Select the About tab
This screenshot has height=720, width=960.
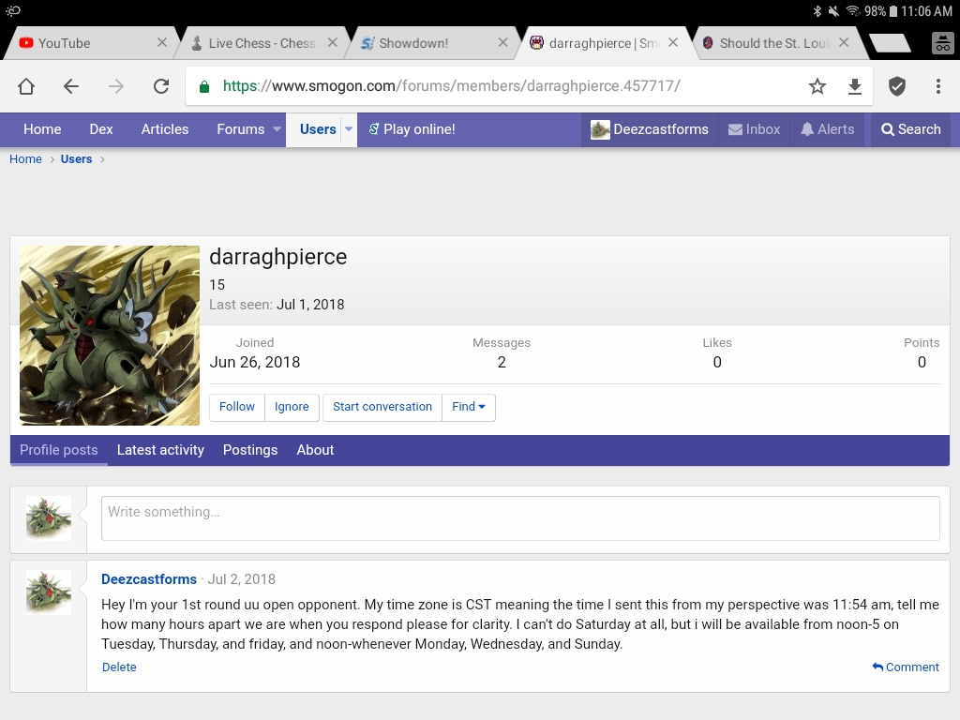point(315,450)
